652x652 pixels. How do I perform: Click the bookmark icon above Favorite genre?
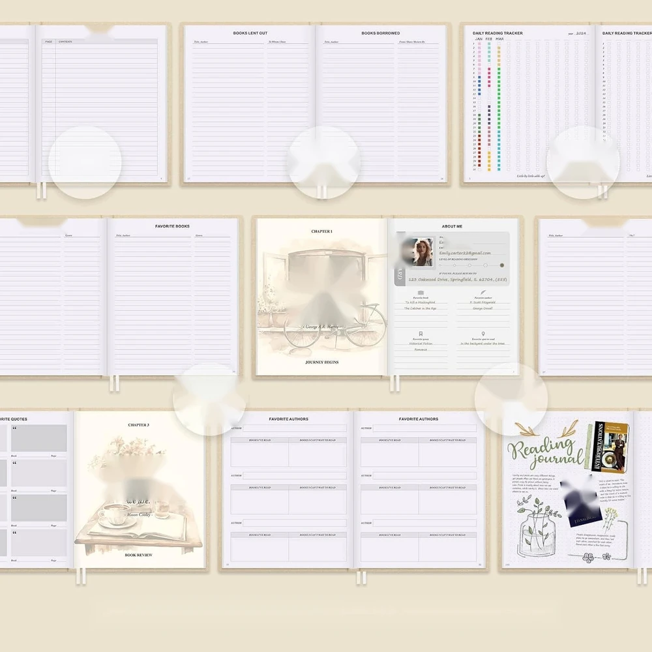point(421,333)
